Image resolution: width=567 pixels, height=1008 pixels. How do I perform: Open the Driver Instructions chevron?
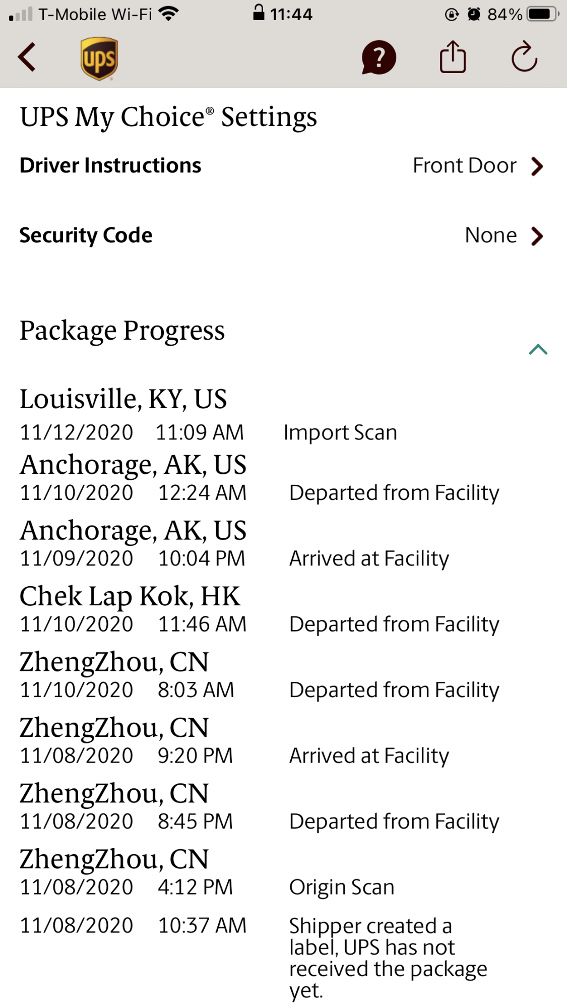537,166
